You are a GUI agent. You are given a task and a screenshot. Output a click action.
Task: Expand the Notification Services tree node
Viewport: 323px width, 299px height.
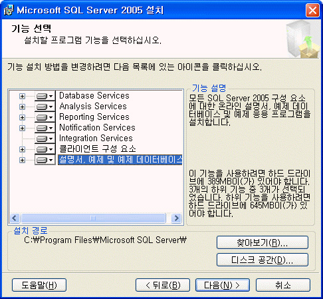pyautogui.click(x=22, y=128)
